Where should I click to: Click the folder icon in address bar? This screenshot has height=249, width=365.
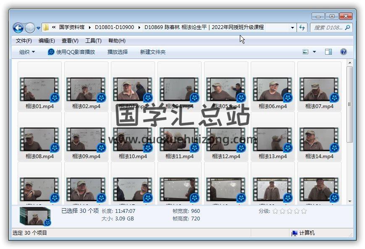click(x=46, y=27)
